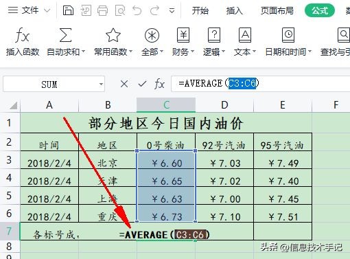Screen dimensions: 350x259
Task: Click the cell with ¥6.60
Action: pyautogui.click(x=166, y=160)
